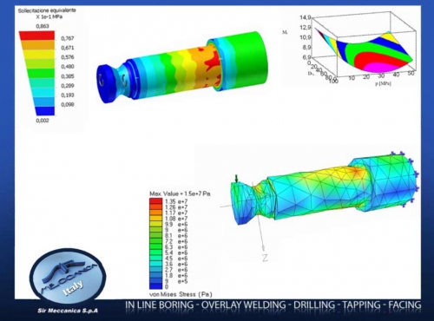Click the IN LINE BORING text
Screen dimensions: 434x321
pyautogui.click(x=160, y=305)
